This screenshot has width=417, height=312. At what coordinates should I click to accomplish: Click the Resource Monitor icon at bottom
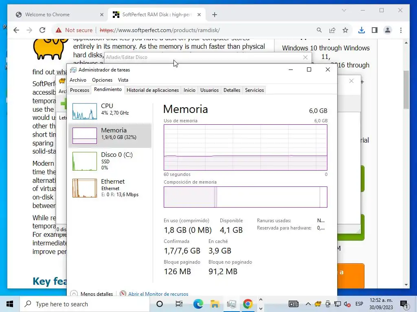(123, 294)
